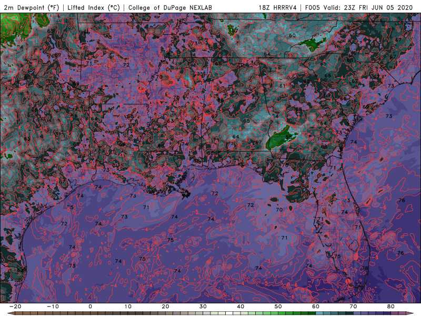The height and width of the screenshot is (316, 421).
Task: Click the 'Lifted Index (°C)' title text
Action: click(94, 7)
